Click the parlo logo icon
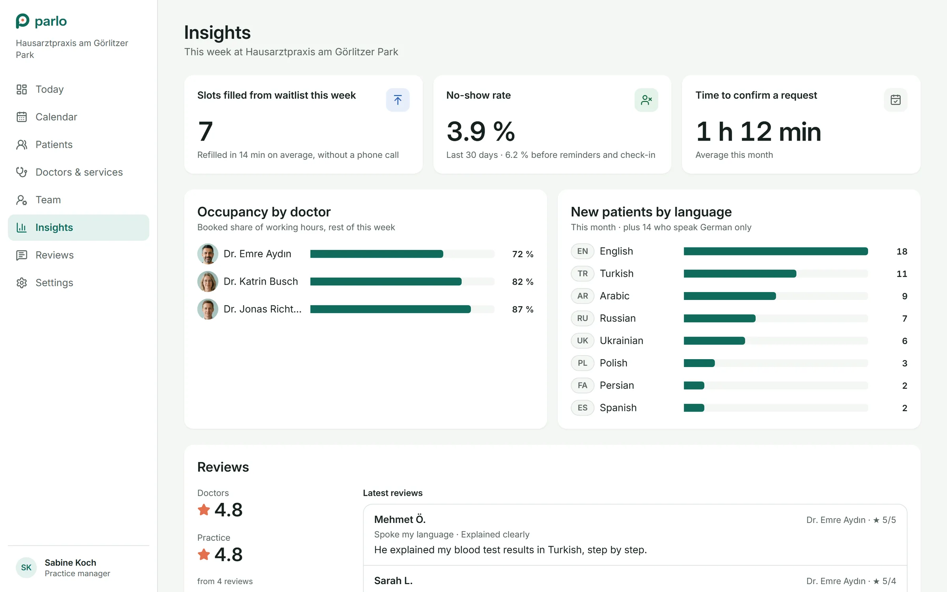 (22, 21)
